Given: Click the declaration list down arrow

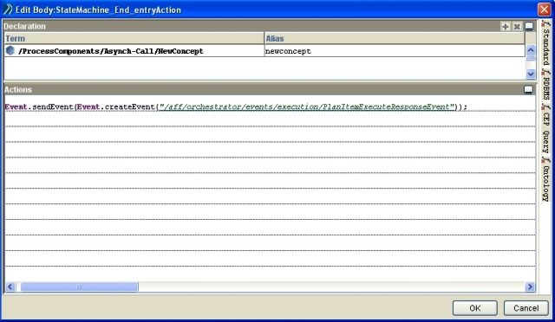Looking at the screenshot, I should click(x=530, y=74).
